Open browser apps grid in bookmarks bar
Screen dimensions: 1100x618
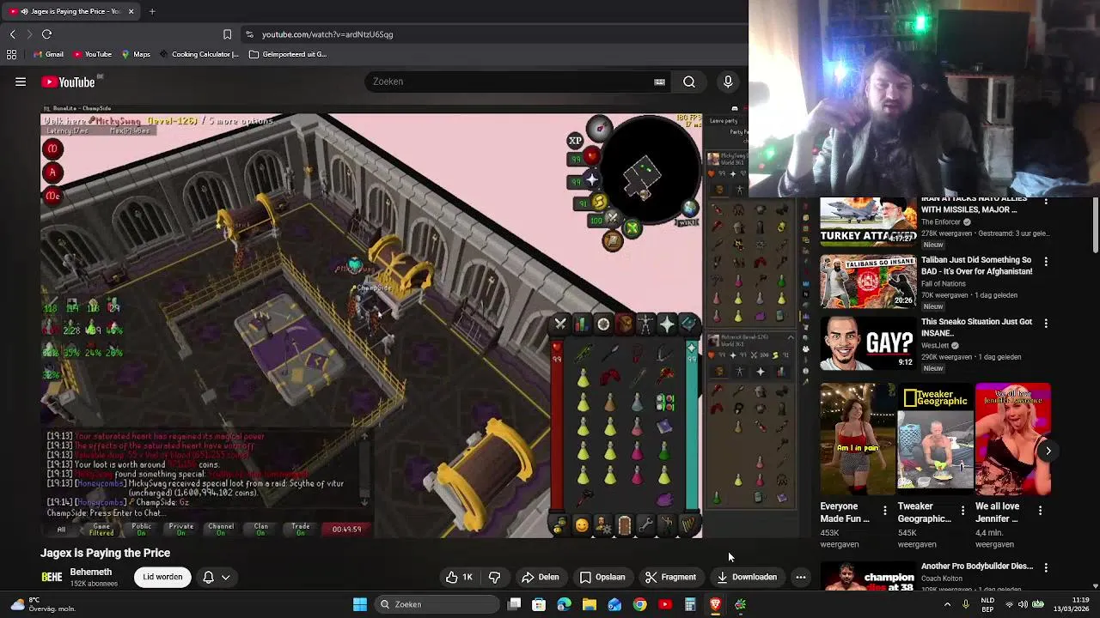(11, 54)
